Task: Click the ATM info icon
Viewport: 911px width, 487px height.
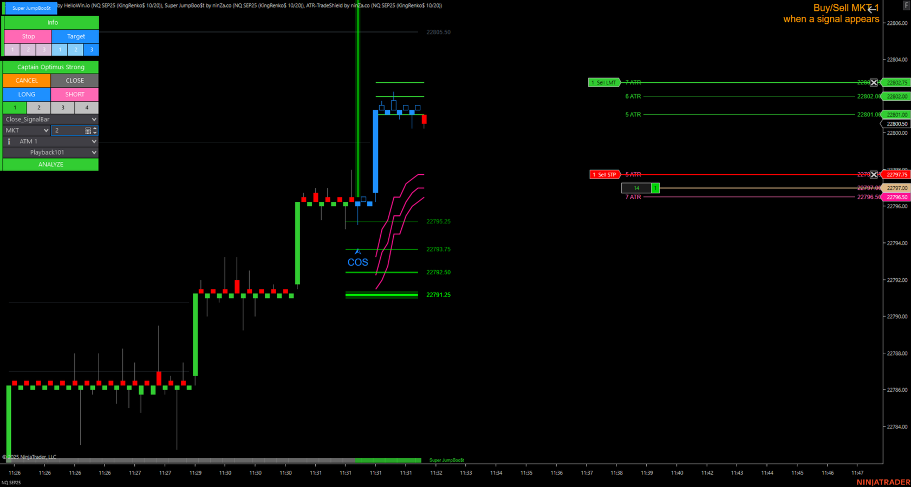Action: (x=9, y=141)
